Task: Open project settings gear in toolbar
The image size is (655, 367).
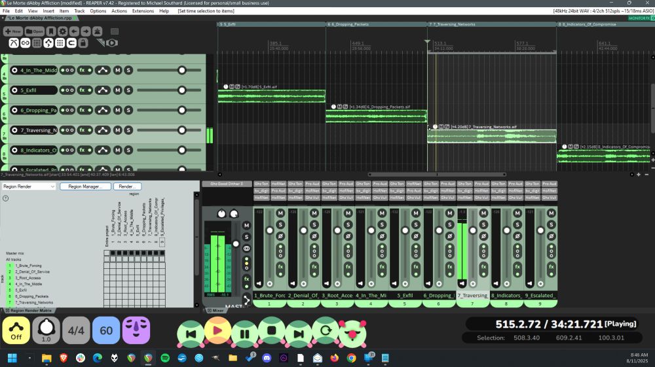Action: 63,31
